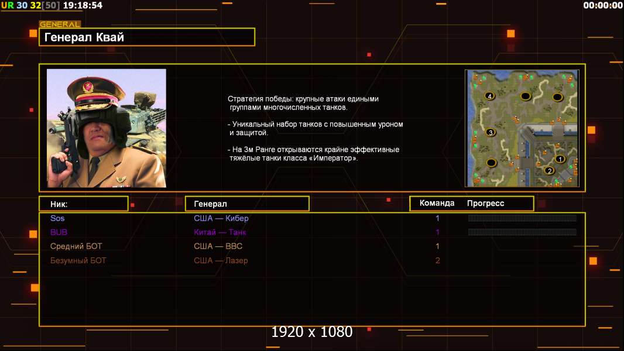Select start position marker 3 on minimap

coord(491,132)
